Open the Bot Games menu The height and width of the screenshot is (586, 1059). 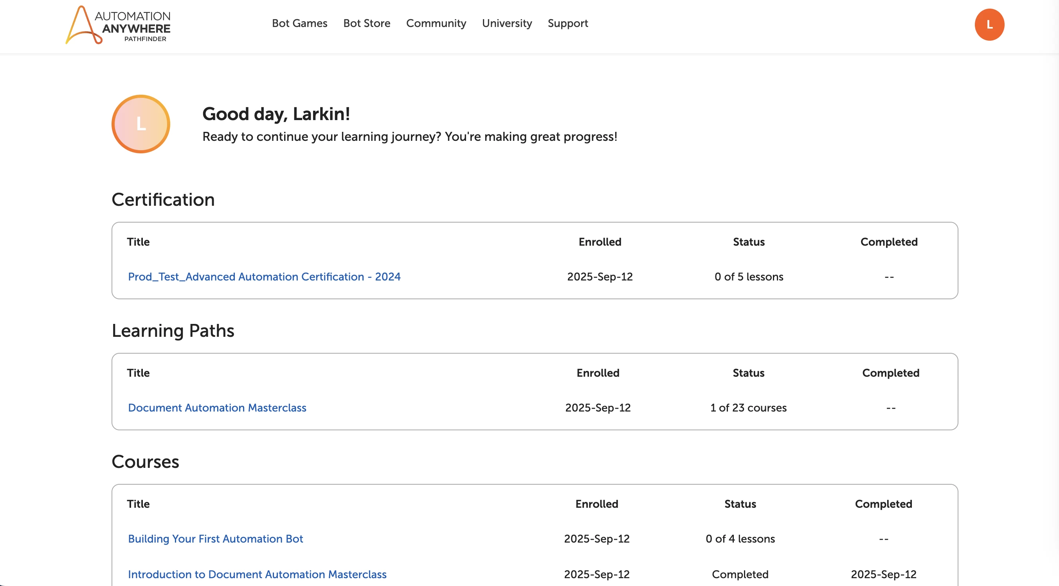click(x=299, y=23)
